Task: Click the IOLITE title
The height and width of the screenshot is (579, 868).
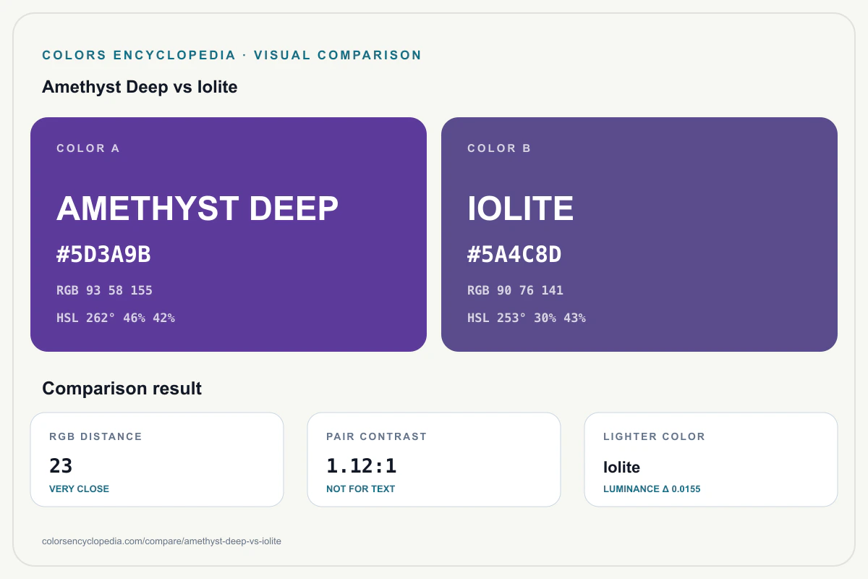Action: pyautogui.click(x=521, y=209)
